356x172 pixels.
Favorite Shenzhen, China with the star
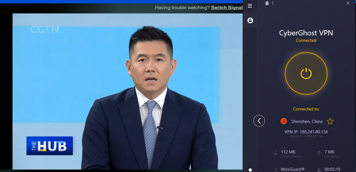330,121
